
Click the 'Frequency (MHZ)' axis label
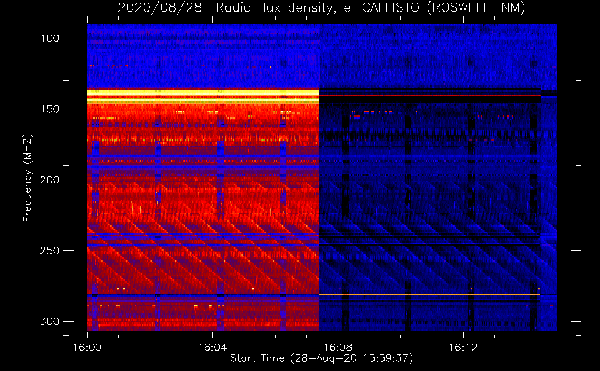28,178
